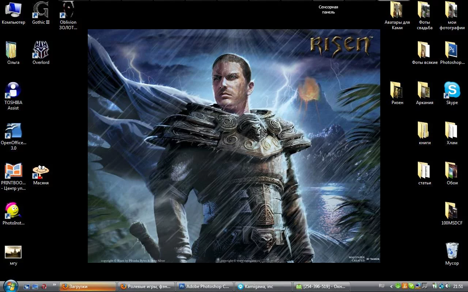Switch to Adobe Photoshop taskbar window
The height and width of the screenshot is (292, 468).
pos(204,287)
